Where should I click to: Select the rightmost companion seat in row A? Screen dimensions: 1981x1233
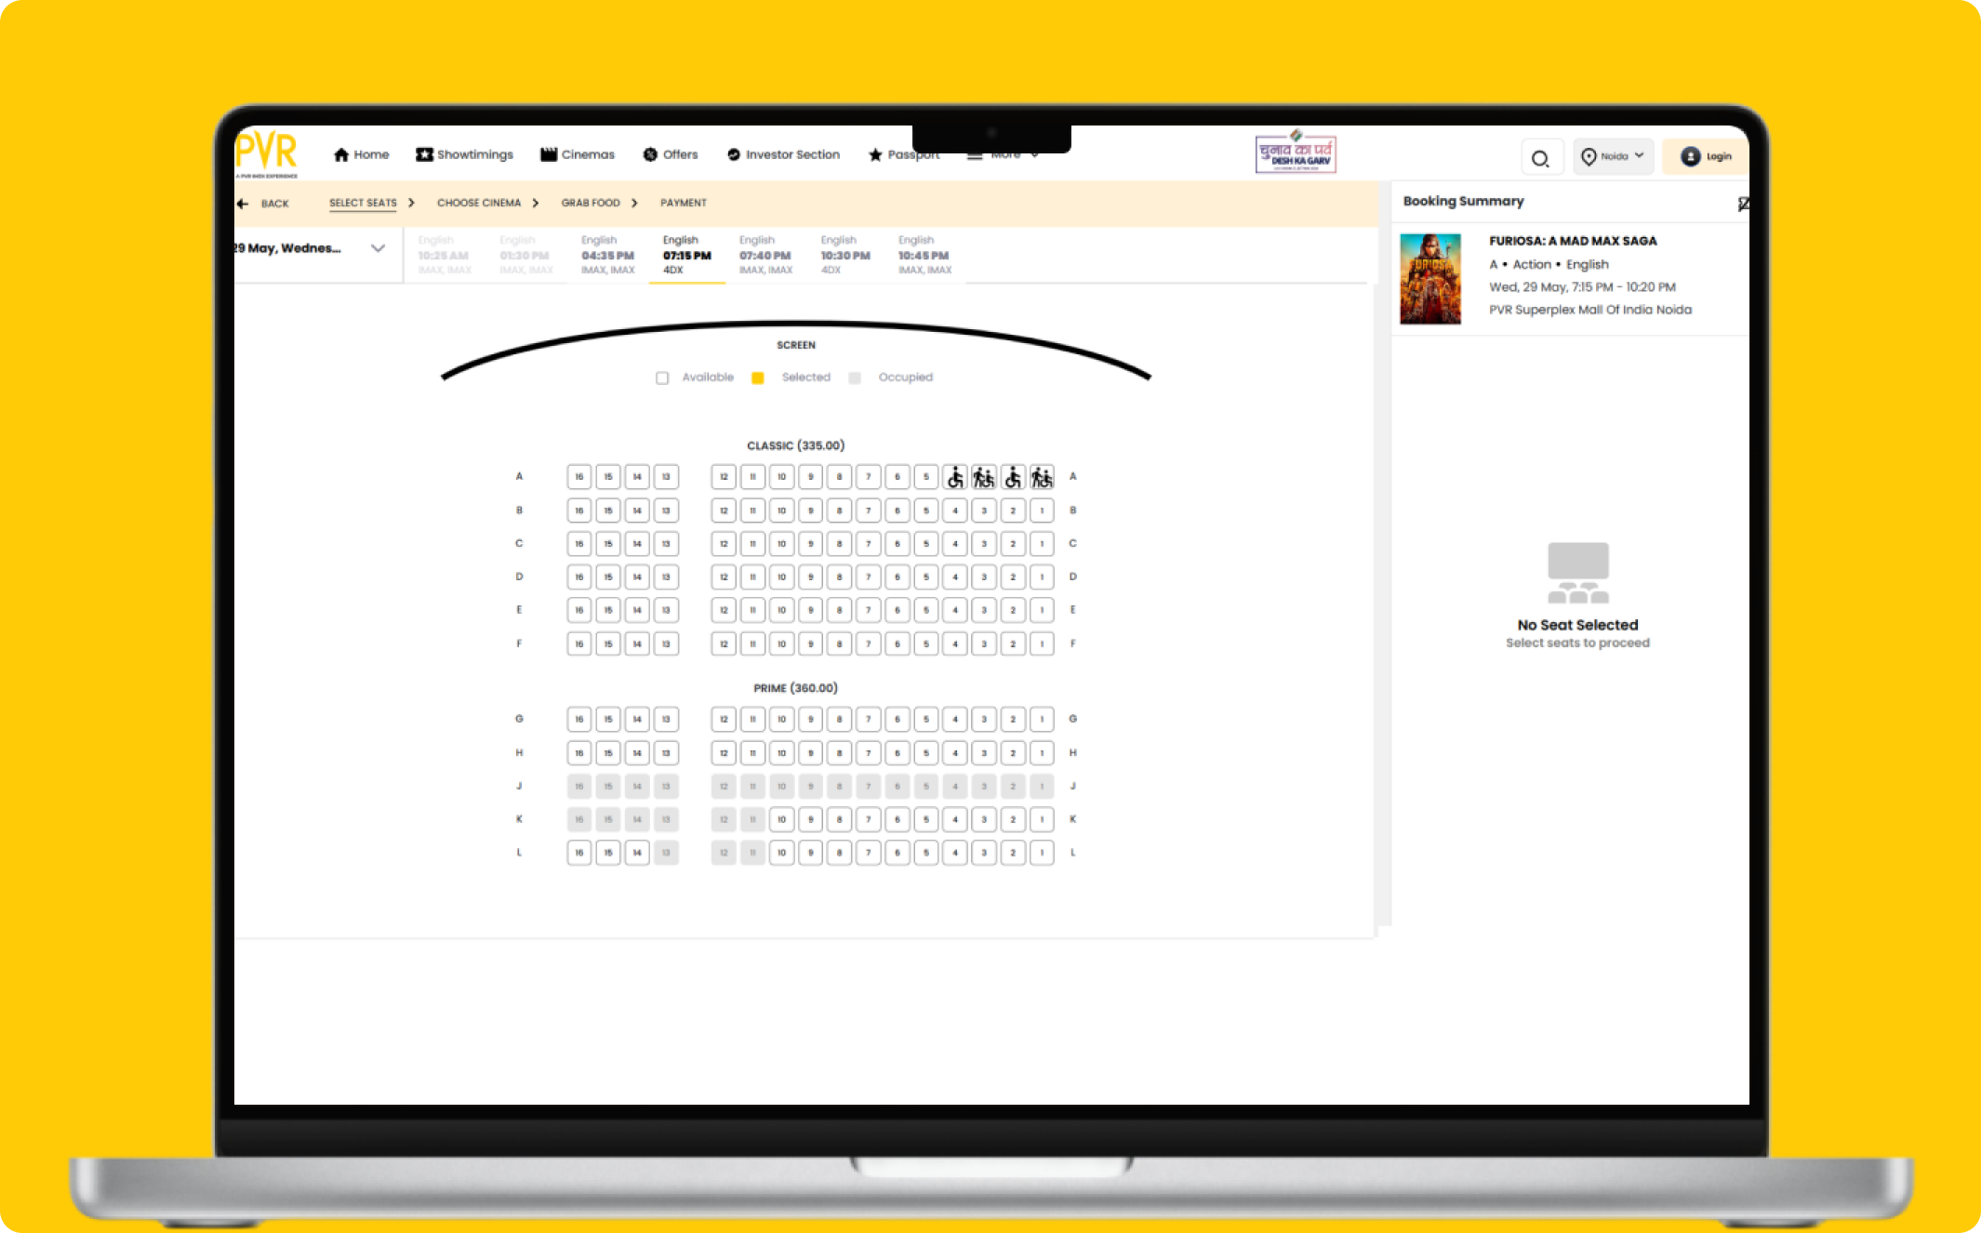pyautogui.click(x=1042, y=477)
